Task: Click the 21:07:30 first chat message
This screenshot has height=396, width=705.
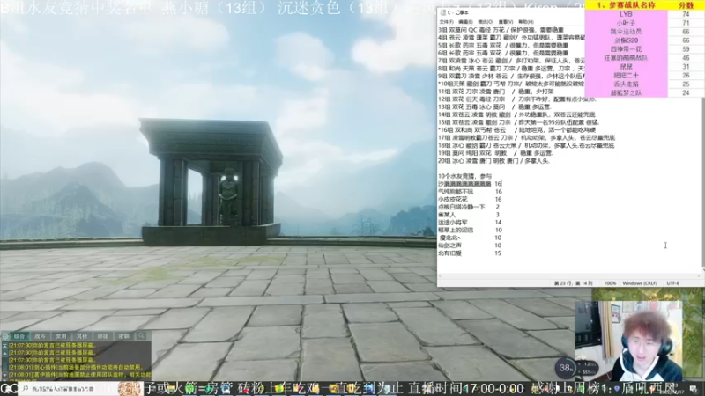Action: (x=53, y=346)
